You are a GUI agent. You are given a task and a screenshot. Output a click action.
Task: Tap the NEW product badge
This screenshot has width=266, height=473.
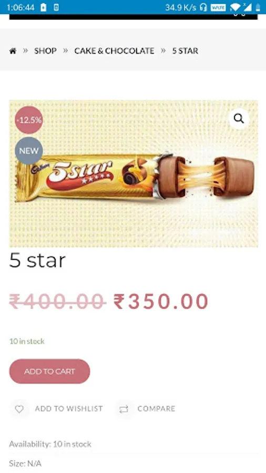29,151
